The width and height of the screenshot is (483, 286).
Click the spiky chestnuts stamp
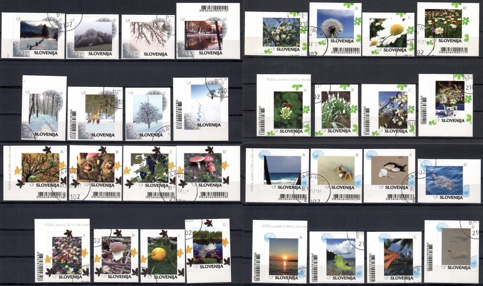click(95, 173)
